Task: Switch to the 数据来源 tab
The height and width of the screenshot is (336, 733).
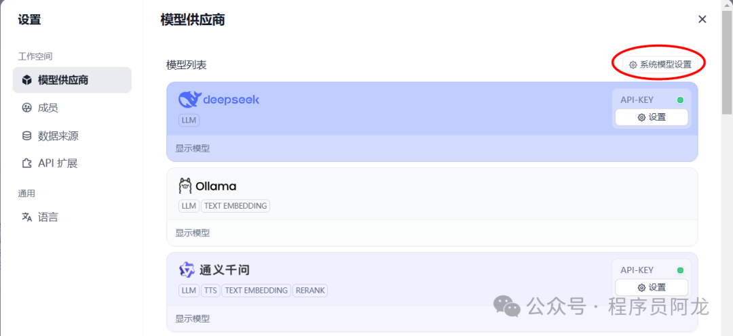Action: point(58,135)
